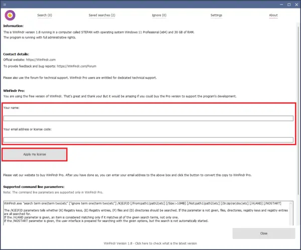Click the 'Please visit our website to buy' sentence
The image size is (301, 250).
coord(127,175)
